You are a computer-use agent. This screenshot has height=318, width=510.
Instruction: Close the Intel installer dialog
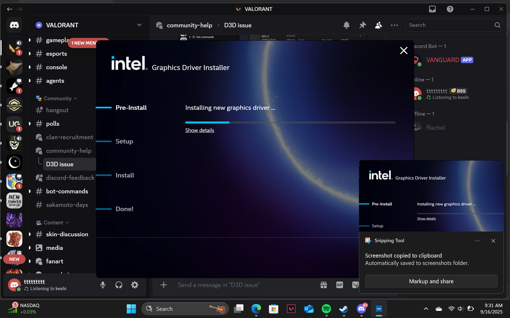click(404, 50)
